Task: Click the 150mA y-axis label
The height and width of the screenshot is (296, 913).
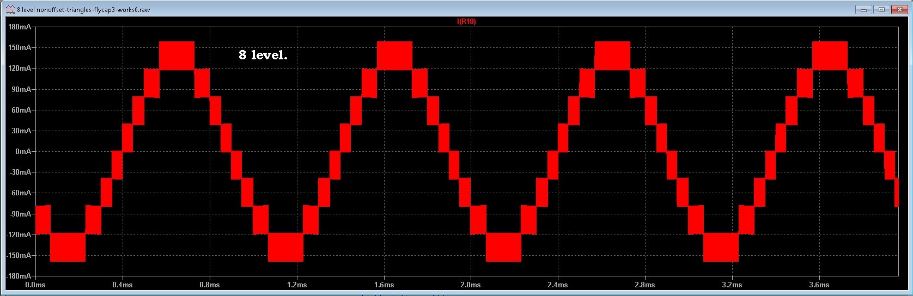Action: tap(20, 47)
